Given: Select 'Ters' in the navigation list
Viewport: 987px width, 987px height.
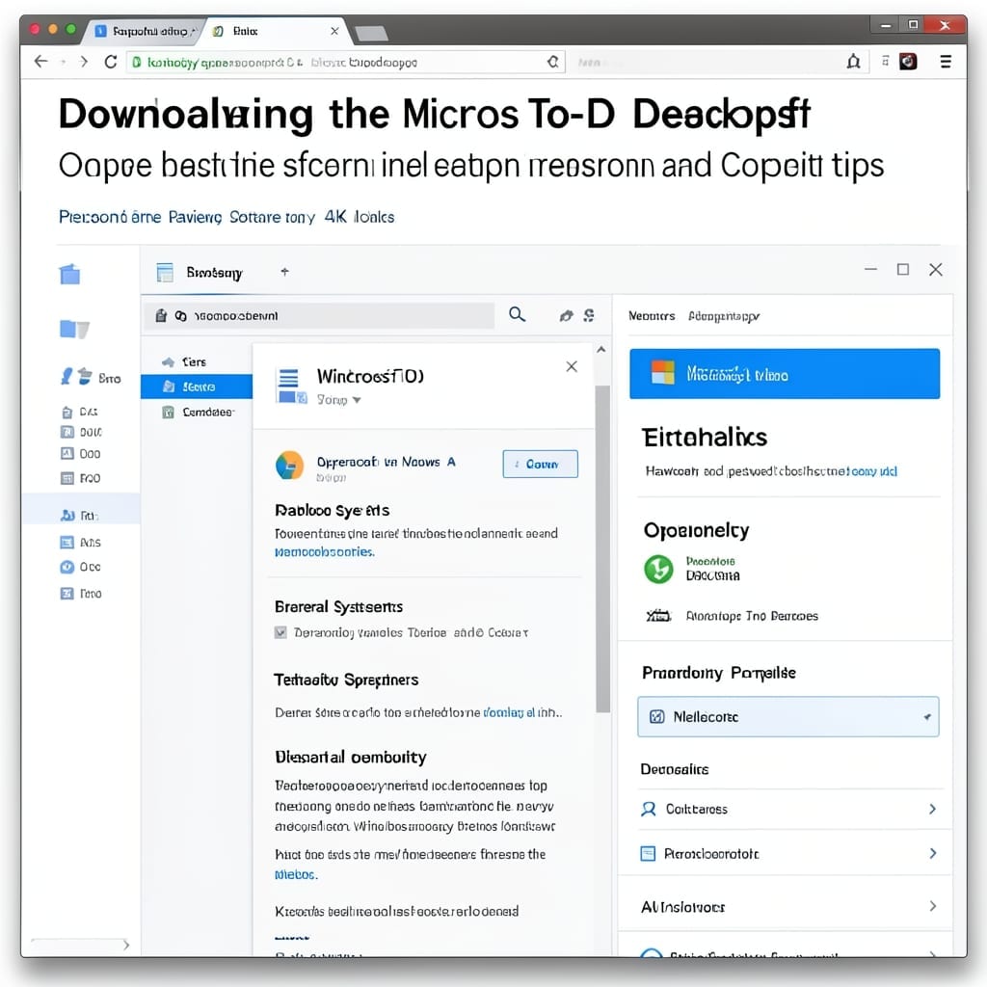Looking at the screenshot, I should (x=194, y=362).
